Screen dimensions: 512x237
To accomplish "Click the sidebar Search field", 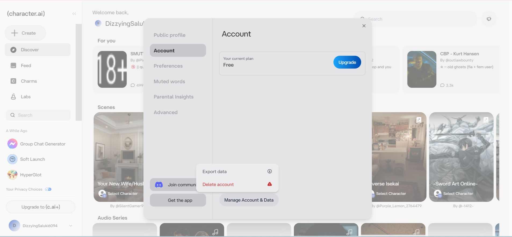I will (x=38, y=115).
